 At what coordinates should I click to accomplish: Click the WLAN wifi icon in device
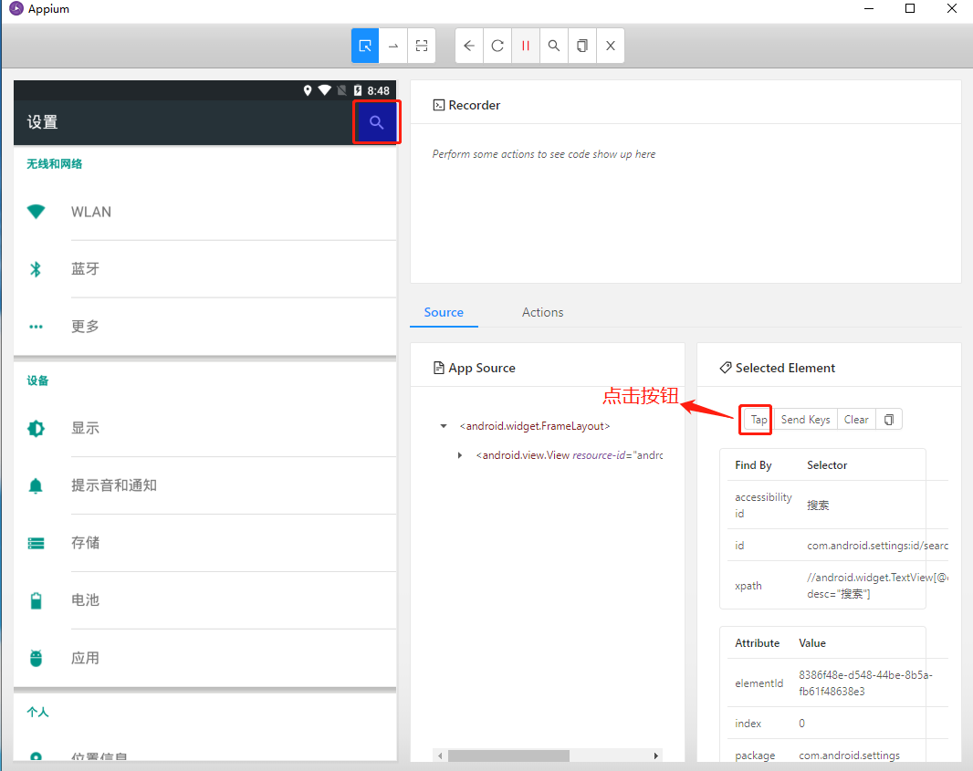click(x=36, y=212)
